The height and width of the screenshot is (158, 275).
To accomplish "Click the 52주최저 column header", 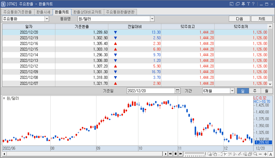I will [241, 26].
